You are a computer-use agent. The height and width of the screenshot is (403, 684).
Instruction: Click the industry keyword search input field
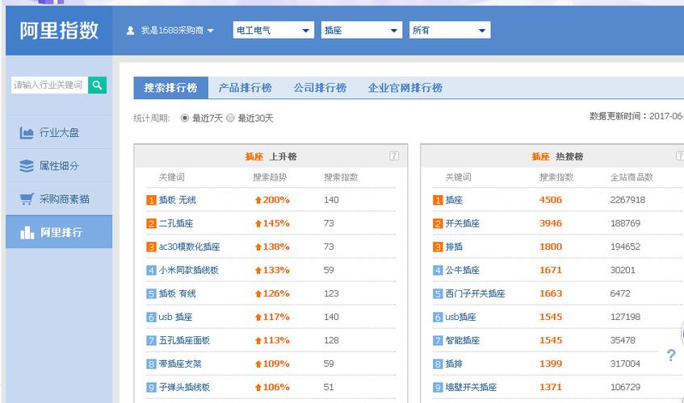tap(49, 85)
